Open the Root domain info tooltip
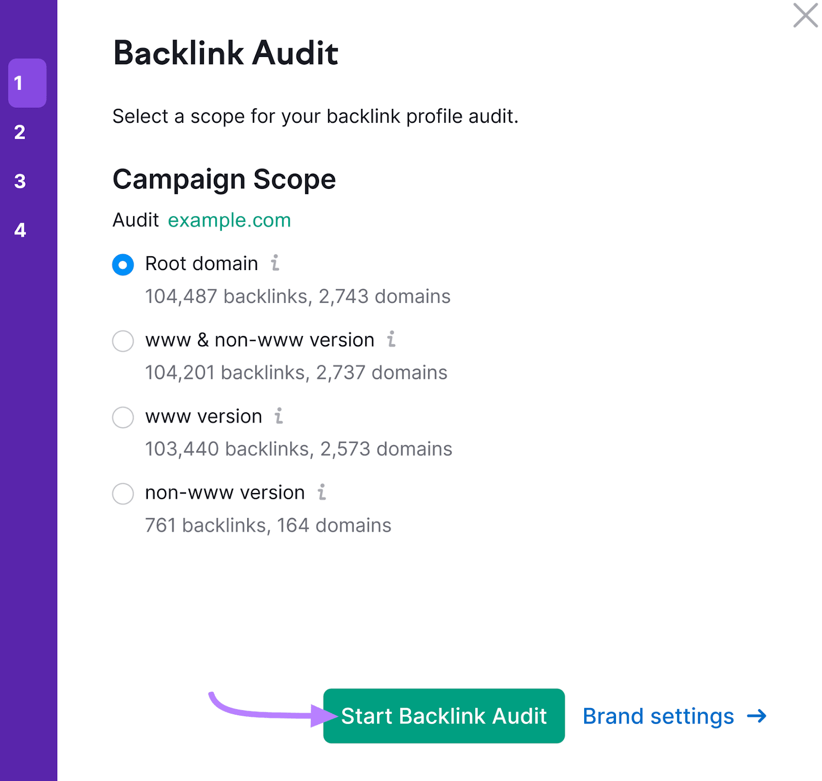822x781 pixels. click(276, 263)
